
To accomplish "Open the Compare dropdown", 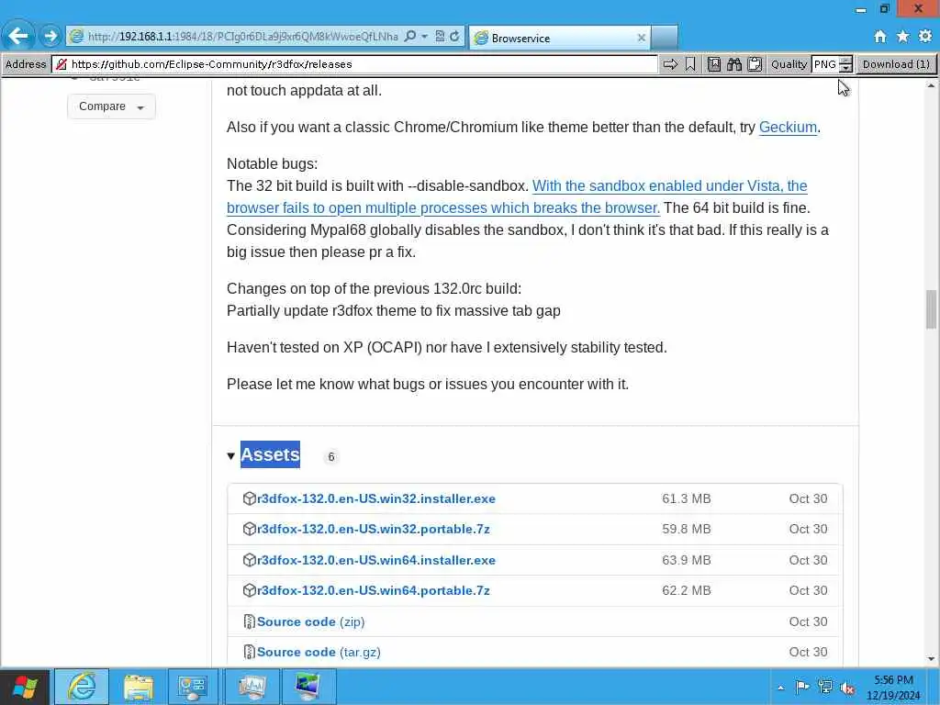I will click(111, 106).
